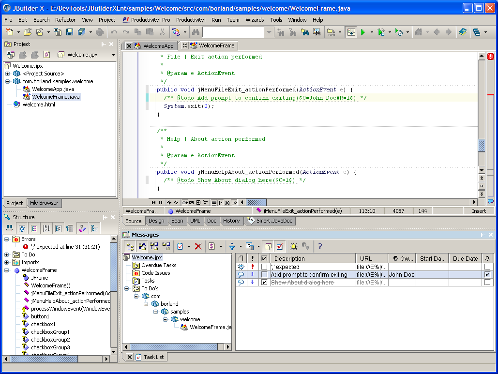498x374 pixels.
Task: Click the Print icon in main toolbar
Action: coord(100,32)
